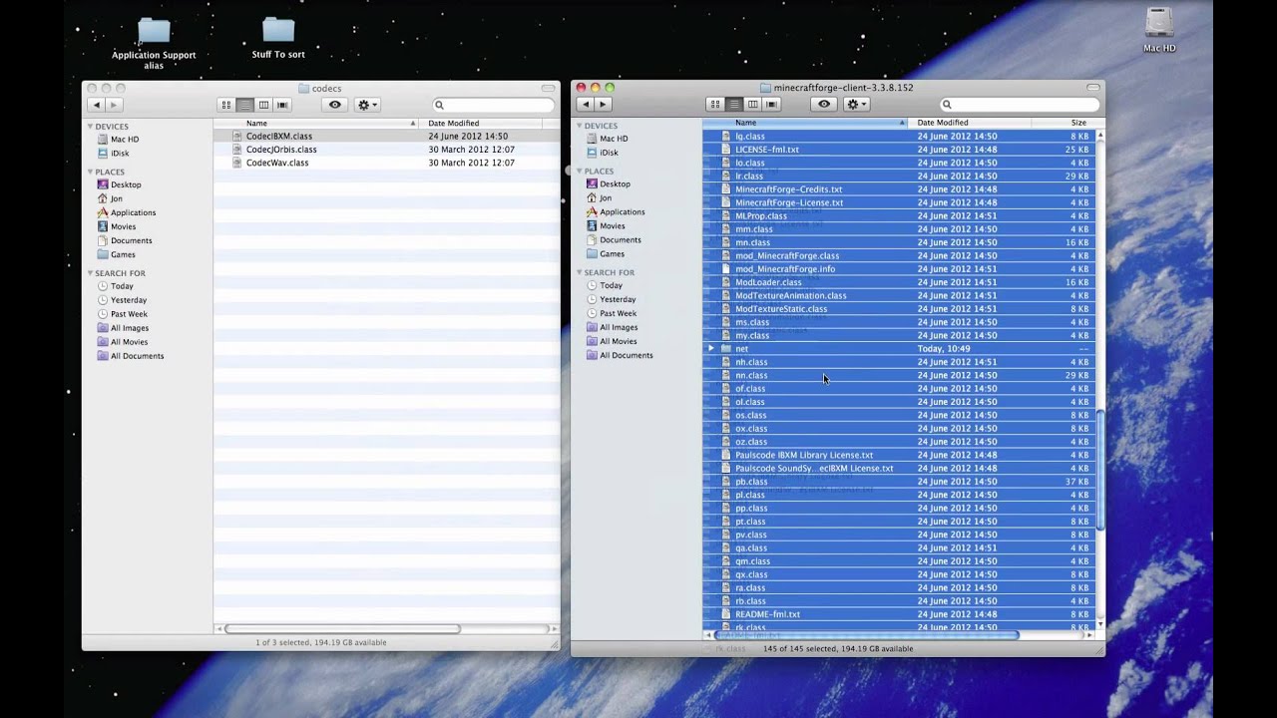The width and height of the screenshot is (1277, 718).
Task: Open Applications in minecraftforge sidebar
Action: (x=622, y=211)
